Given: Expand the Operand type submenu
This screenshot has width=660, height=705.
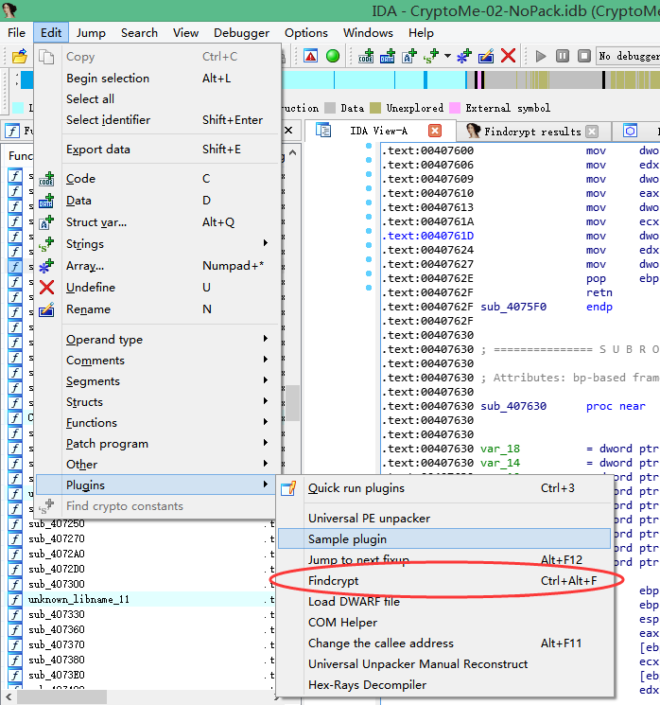Looking at the screenshot, I should [x=157, y=340].
